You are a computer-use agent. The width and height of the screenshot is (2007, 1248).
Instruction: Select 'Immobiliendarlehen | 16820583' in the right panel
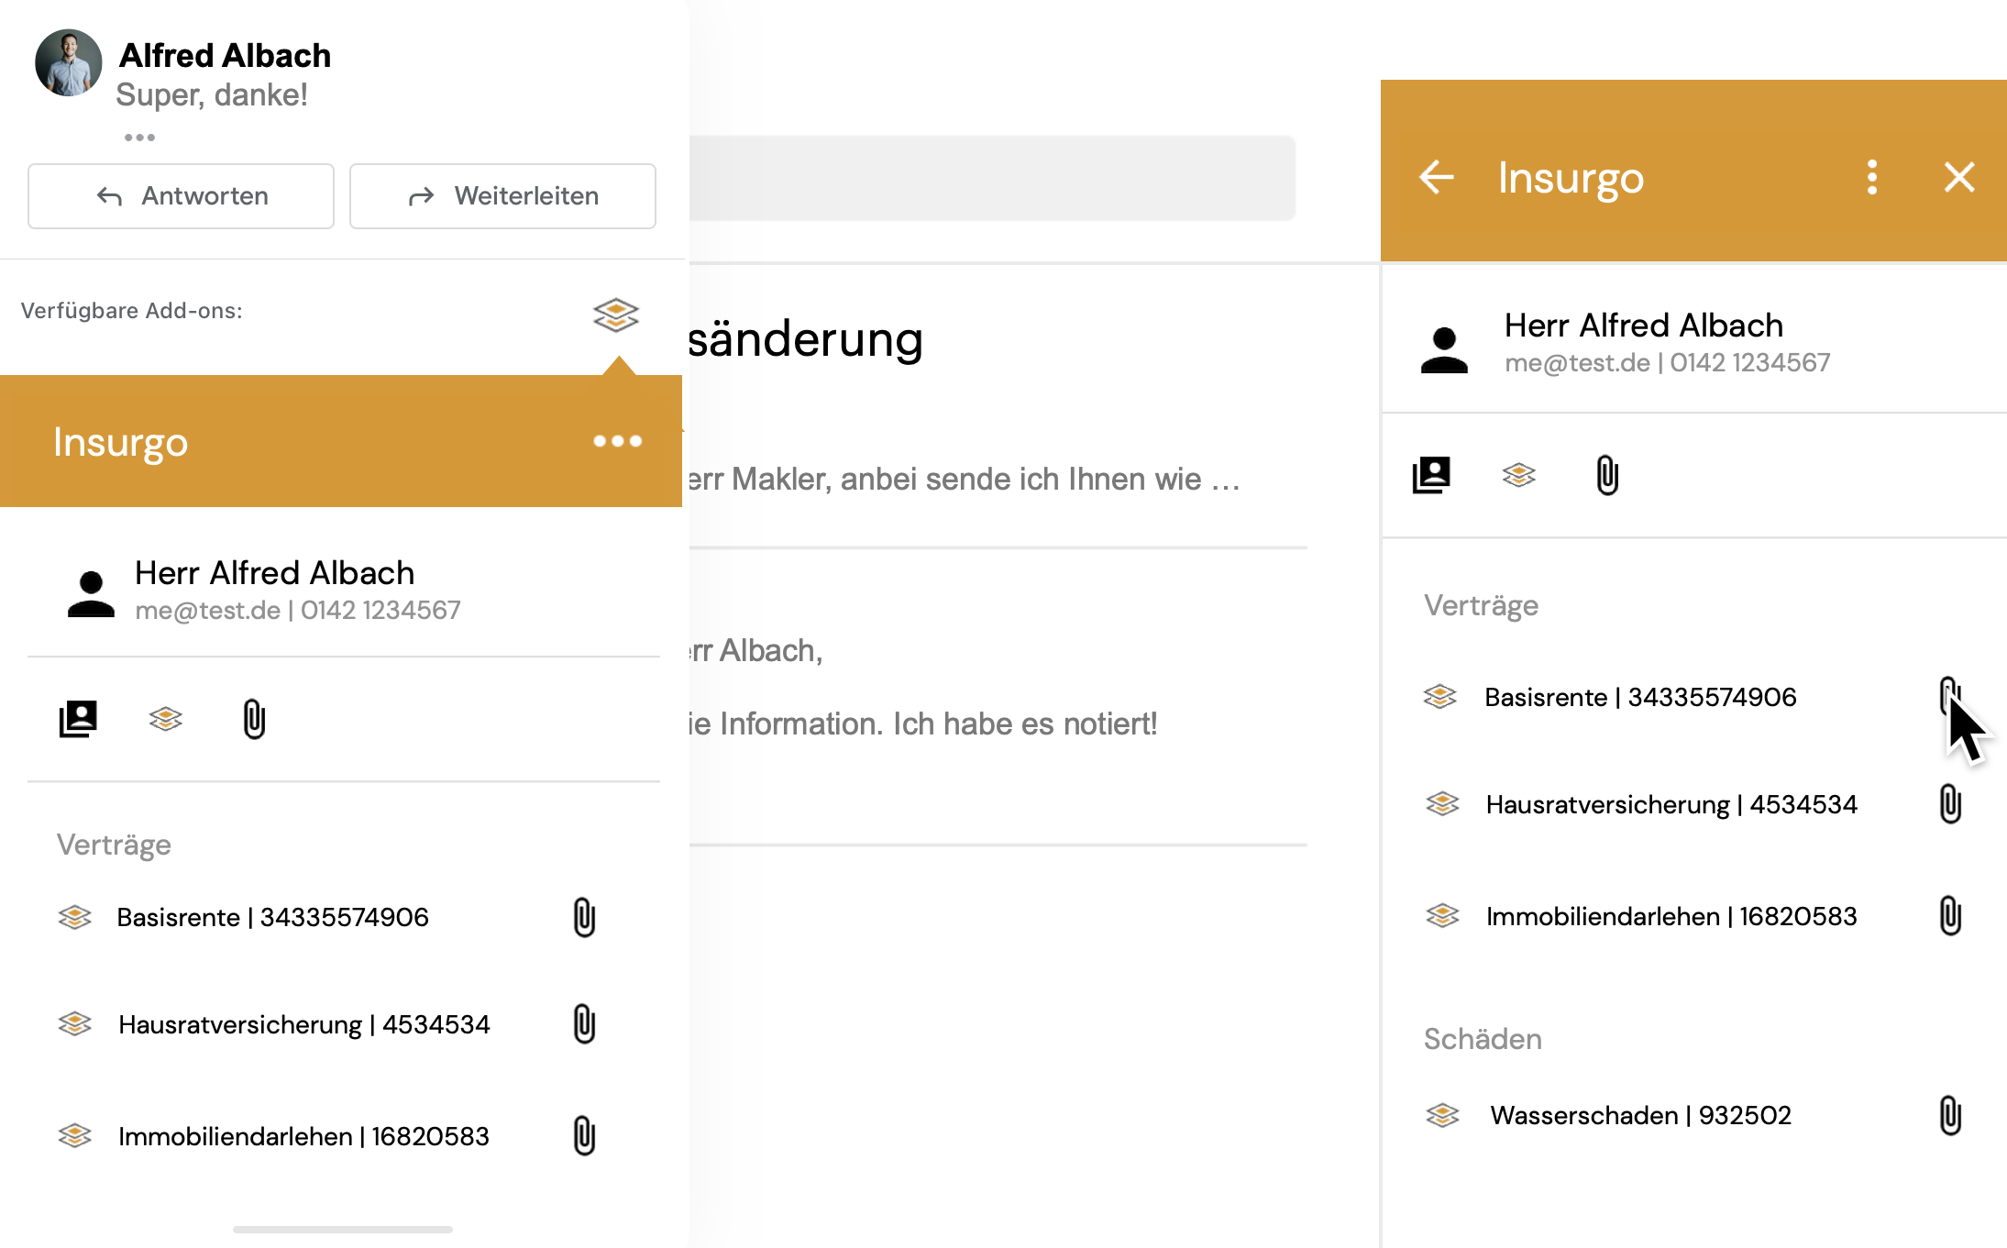[x=1671, y=916]
